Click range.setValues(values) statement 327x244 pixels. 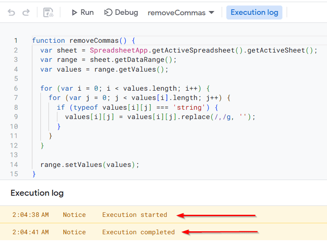pyautogui.click(x=90, y=165)
